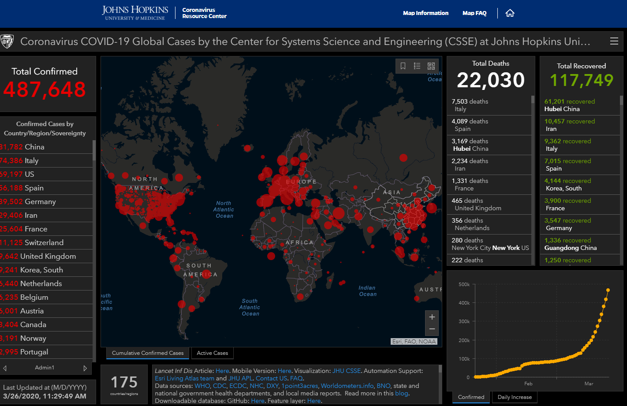The height and width of the screenshot is (406, 627).
Task: Select Korea, South in confirmed list
Action: pyautogui.click(x=46, y=270)
